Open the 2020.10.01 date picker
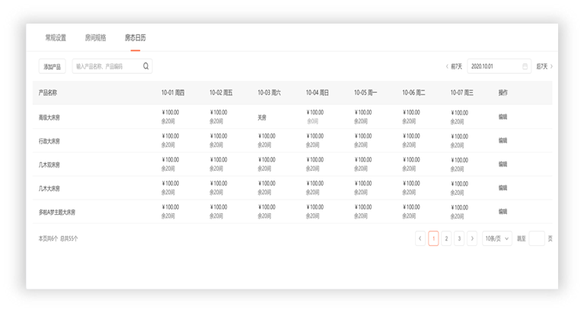The image size is (584, 313). point(495,66)
